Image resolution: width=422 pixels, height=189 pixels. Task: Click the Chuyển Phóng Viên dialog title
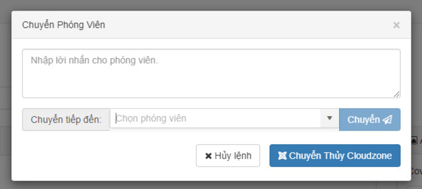pos(63,25)
